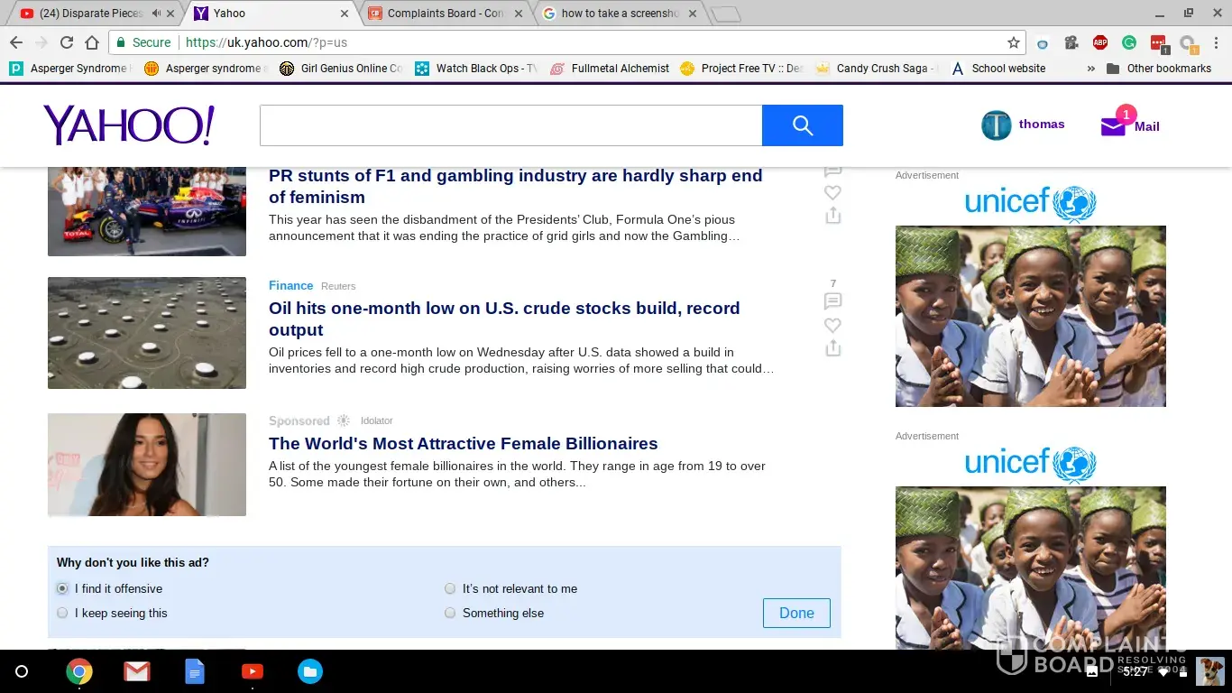Image resolution: width=1232 pixels, height=693 pixels.
Task: Open the thomas profile menu
Action: click(1023, 125)
